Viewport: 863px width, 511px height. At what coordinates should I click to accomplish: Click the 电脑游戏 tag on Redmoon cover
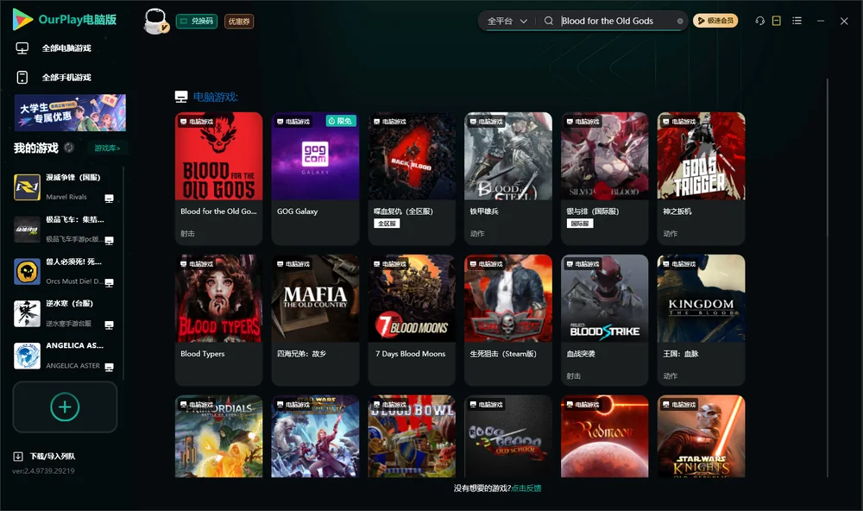pos(583,404)
